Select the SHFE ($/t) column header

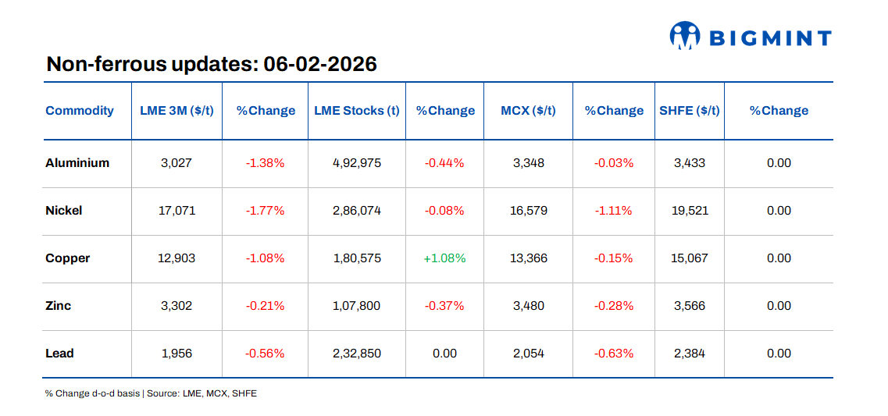tap(689, 111)
